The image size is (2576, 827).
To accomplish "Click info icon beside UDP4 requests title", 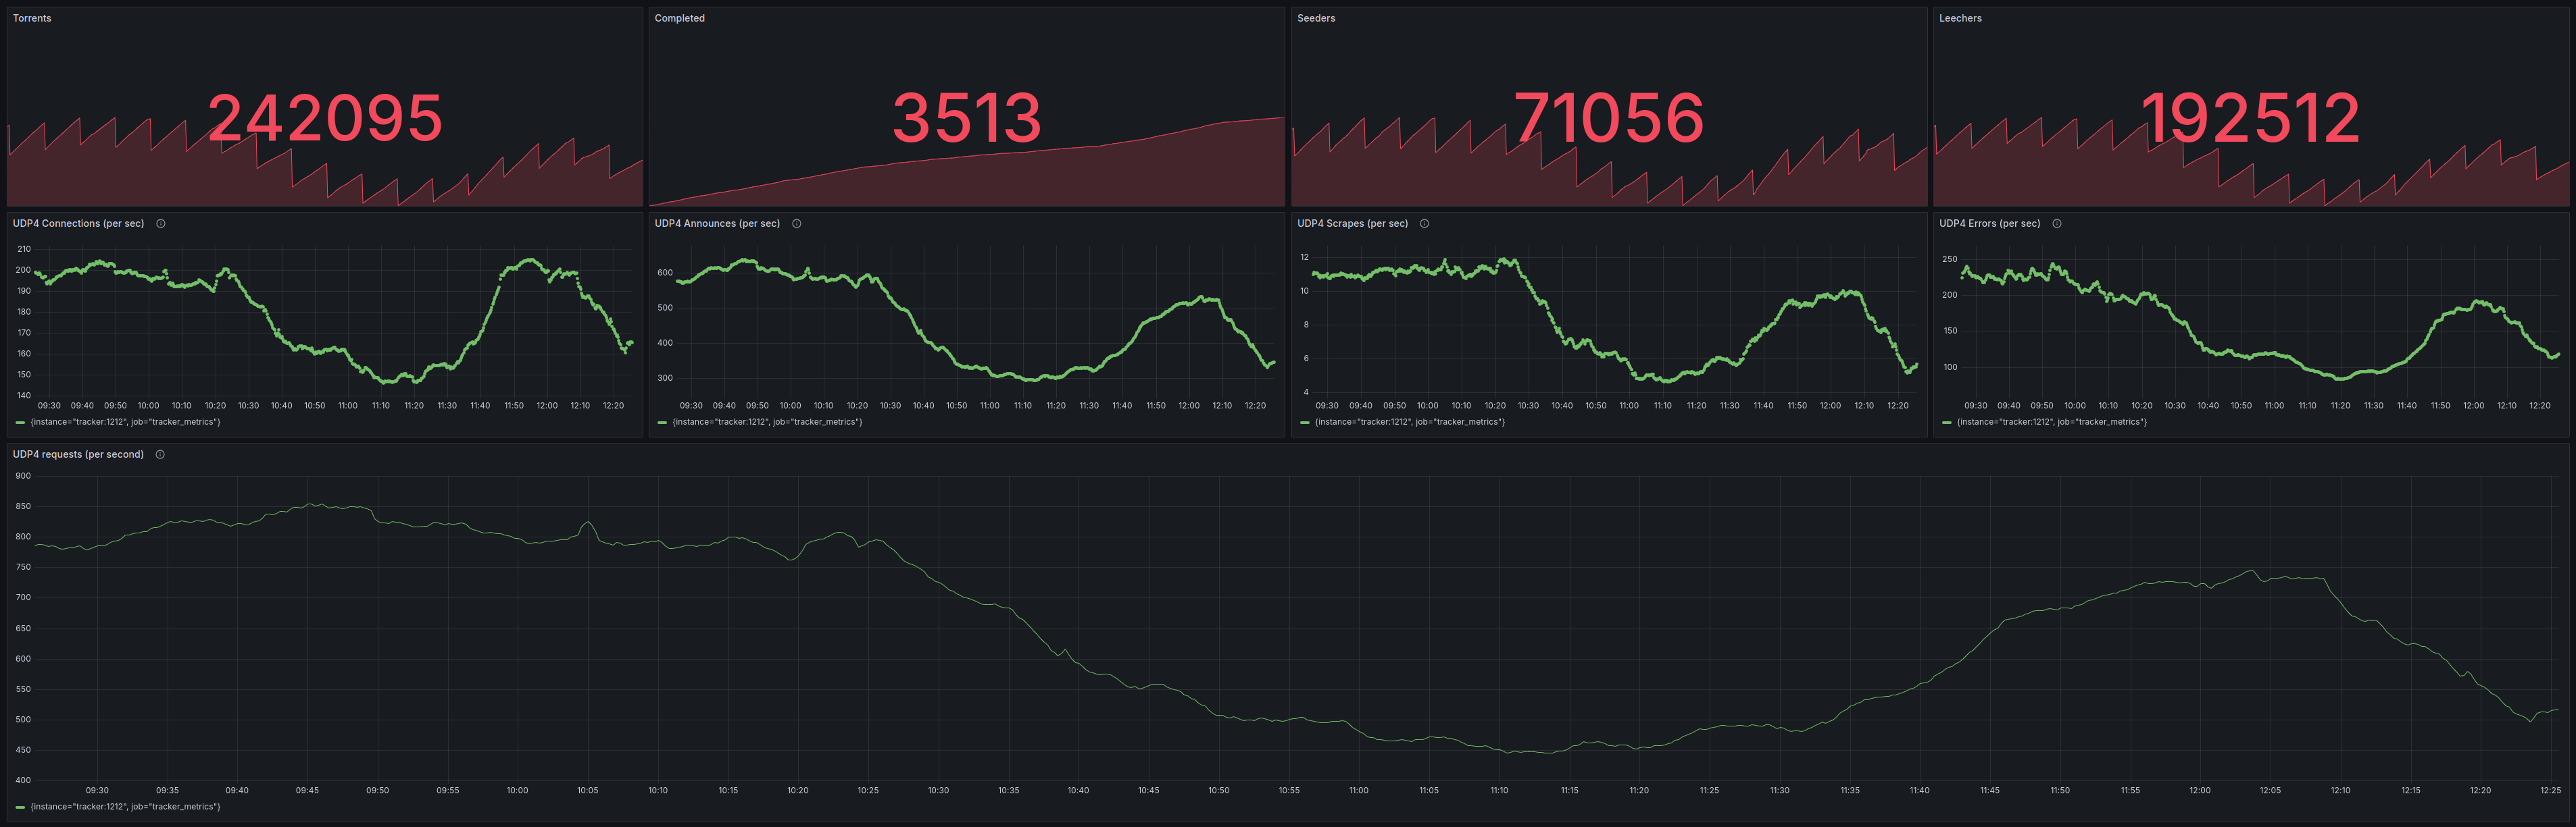I will 160,454.
